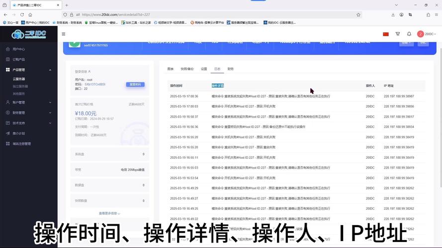Select 云服务器 in the sidebar
The height and width of the screenshot is (248, 442).
(19, 79)
